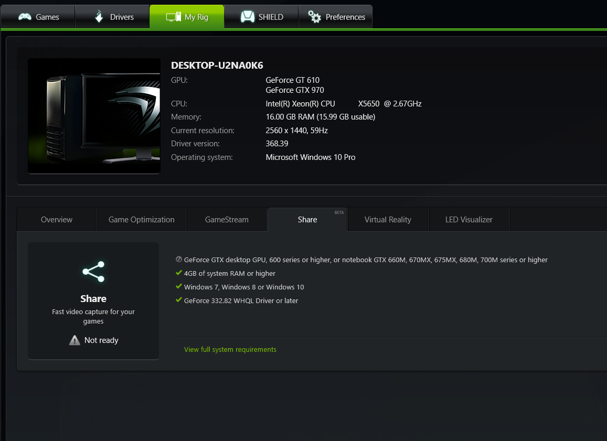Click the GeForce 332.82 WHQL Driver requirement text
The width and height of the screenshot is (607, 441).
coord(241,300)
